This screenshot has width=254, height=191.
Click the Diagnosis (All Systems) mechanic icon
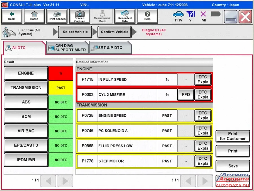point(9,32)
